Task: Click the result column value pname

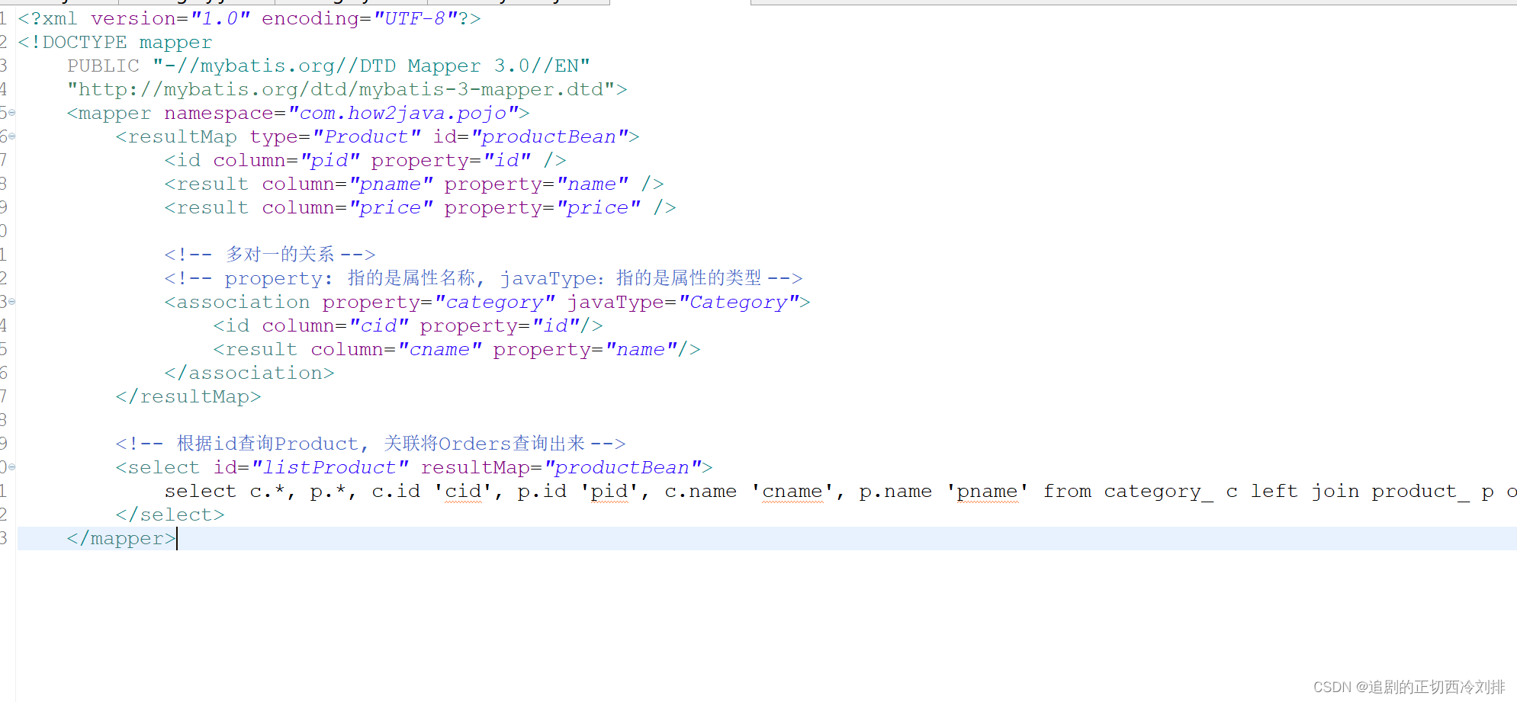Action: click(x=390, y=184)
